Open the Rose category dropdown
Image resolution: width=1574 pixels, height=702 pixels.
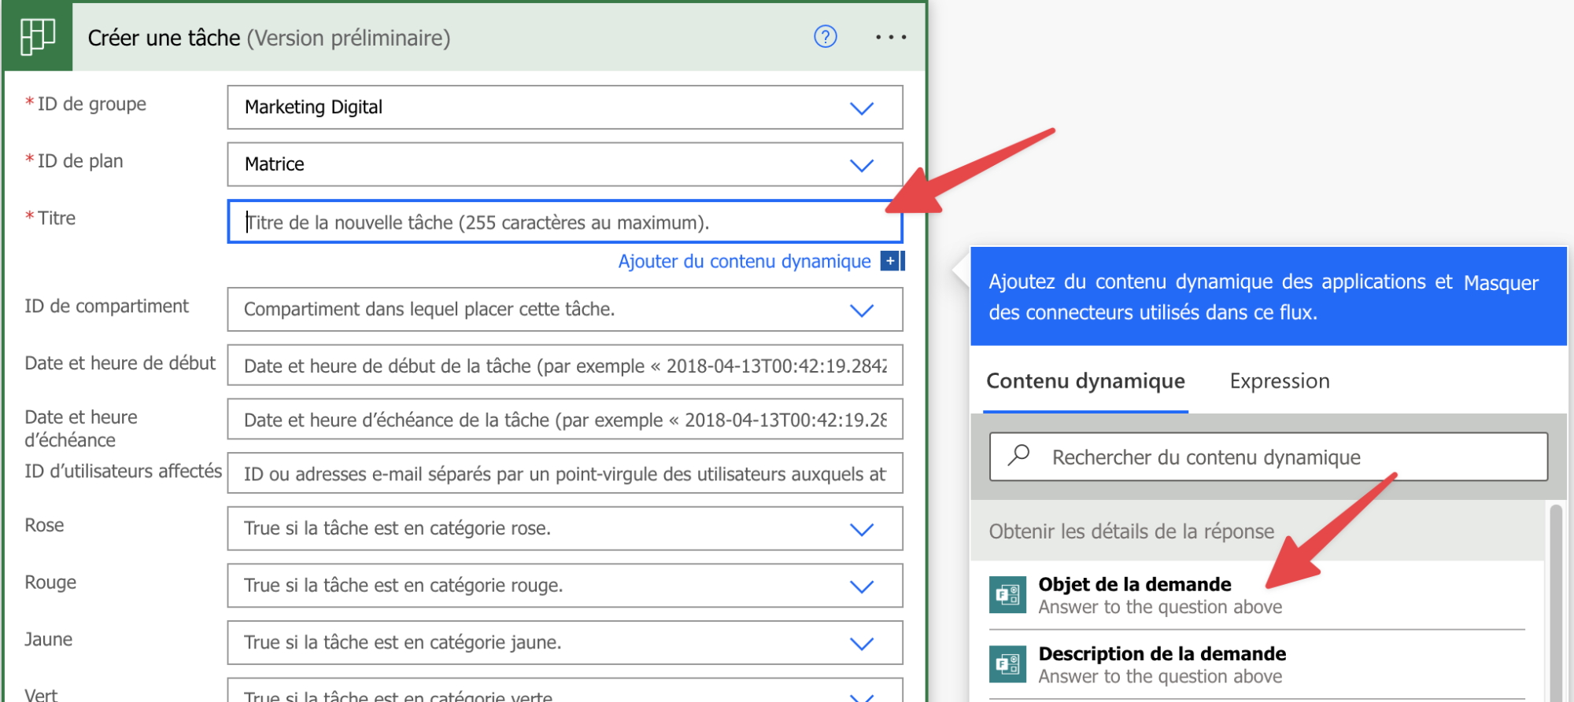(x=862, y=529)
